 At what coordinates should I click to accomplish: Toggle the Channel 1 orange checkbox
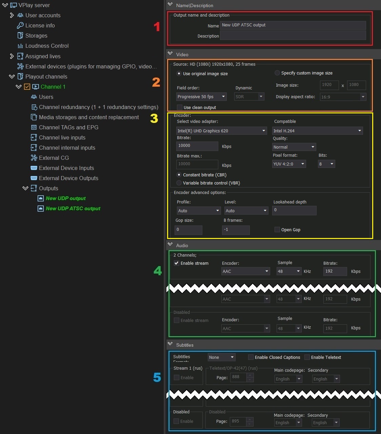point(27,87)
